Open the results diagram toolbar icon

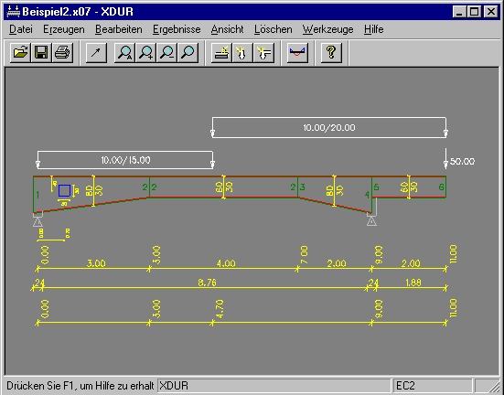[x=297, y=52]
